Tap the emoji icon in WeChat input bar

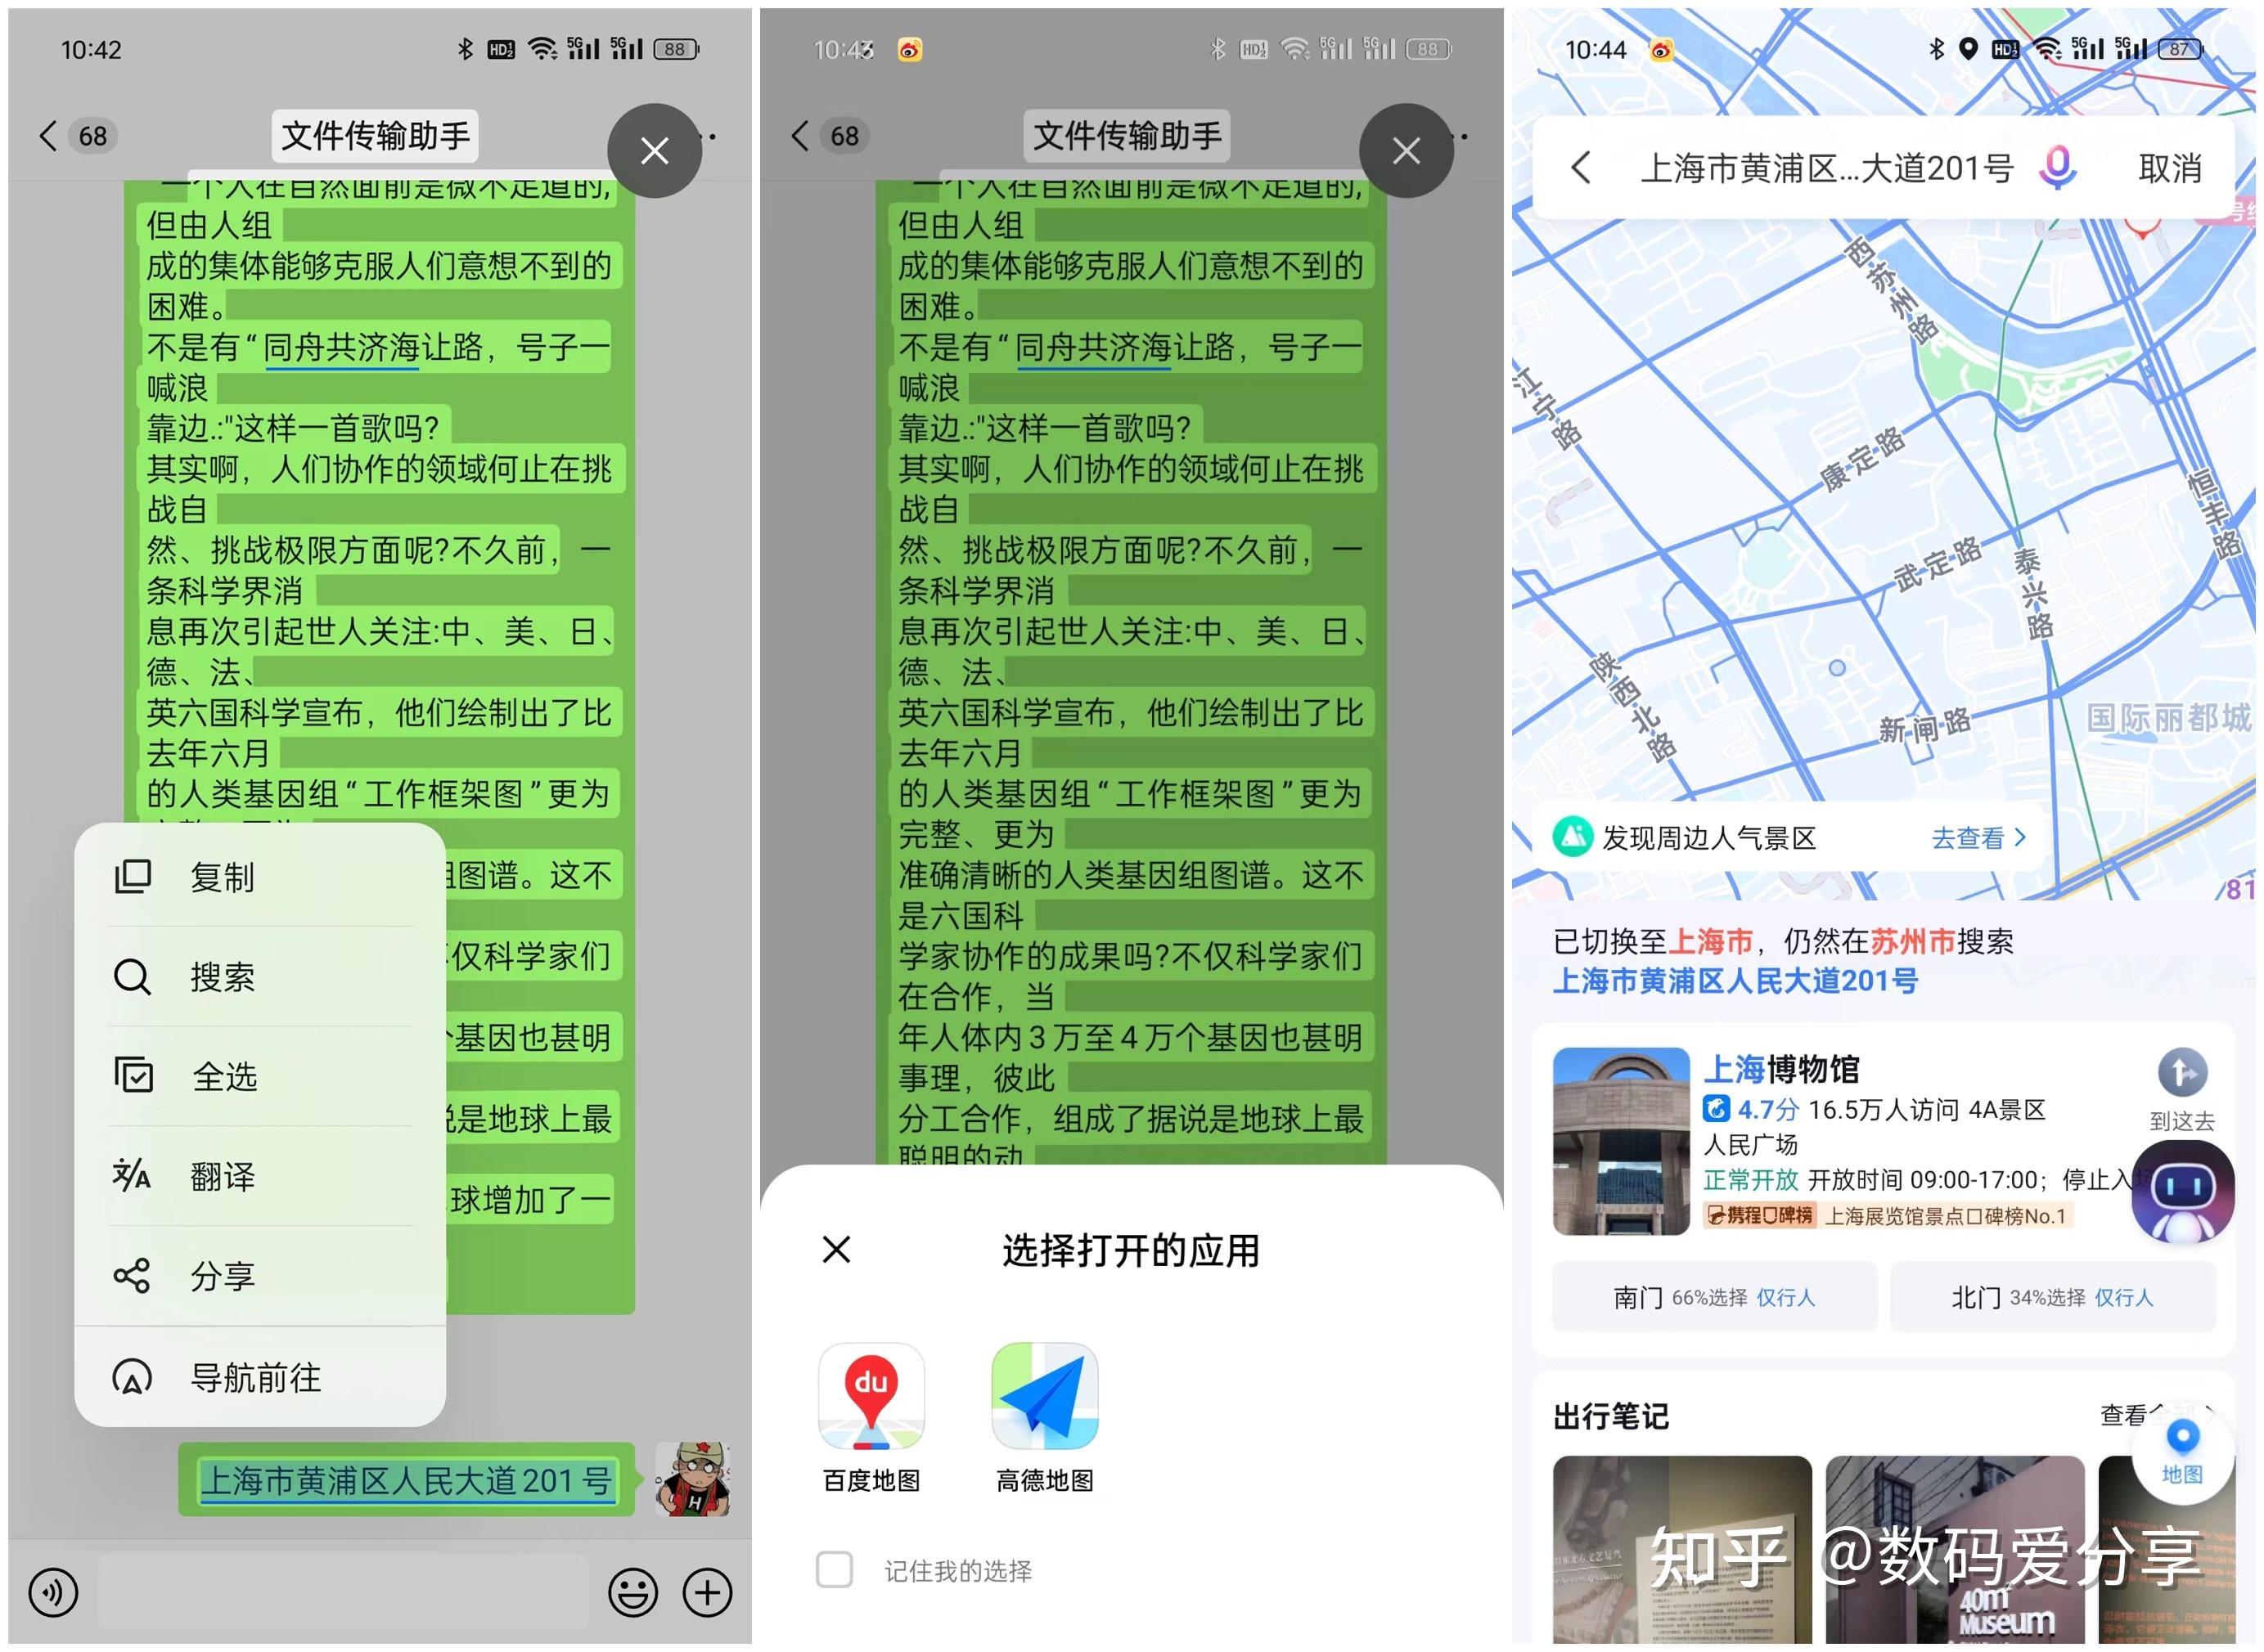tap(634, 1593)
